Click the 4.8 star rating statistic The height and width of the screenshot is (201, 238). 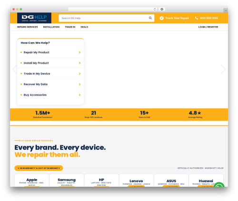195,115
